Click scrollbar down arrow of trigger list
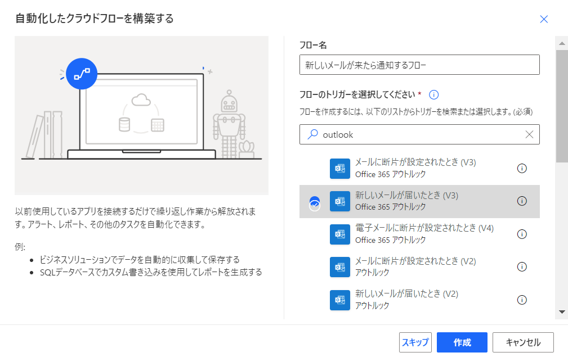The width and height of the screenshot is (568, 357). tap(562, 312)
